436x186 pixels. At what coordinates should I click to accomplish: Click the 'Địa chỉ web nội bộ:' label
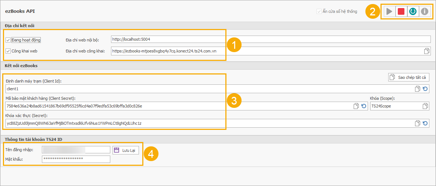tap(82, 40)
